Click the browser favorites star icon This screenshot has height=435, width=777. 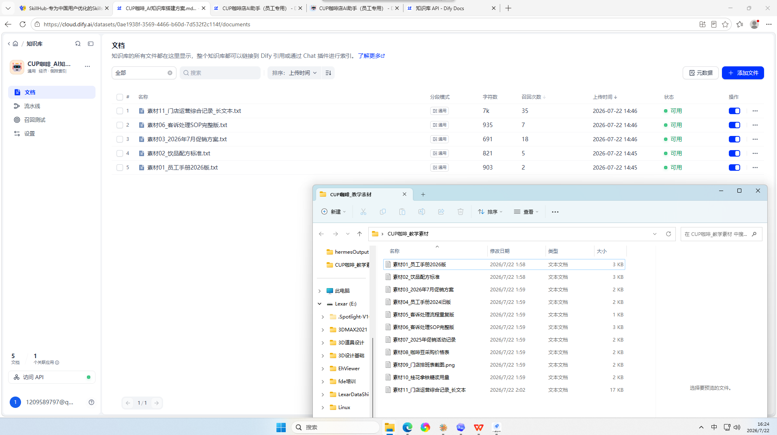725,24
